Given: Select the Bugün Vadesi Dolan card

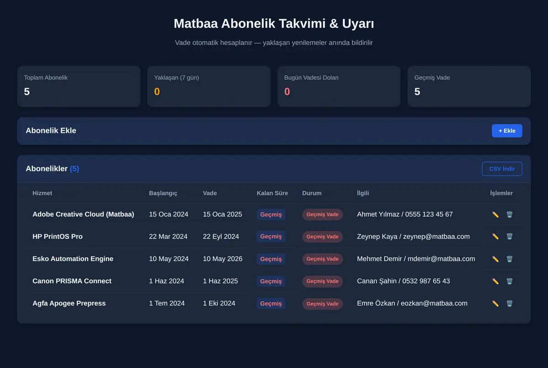Looking at the screenshot, I should [339, 86].
